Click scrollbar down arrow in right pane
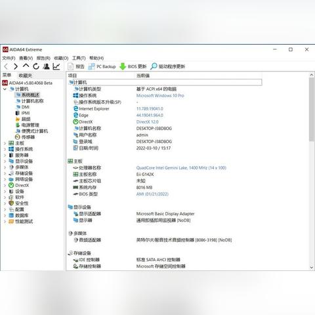 pos(312,267)
